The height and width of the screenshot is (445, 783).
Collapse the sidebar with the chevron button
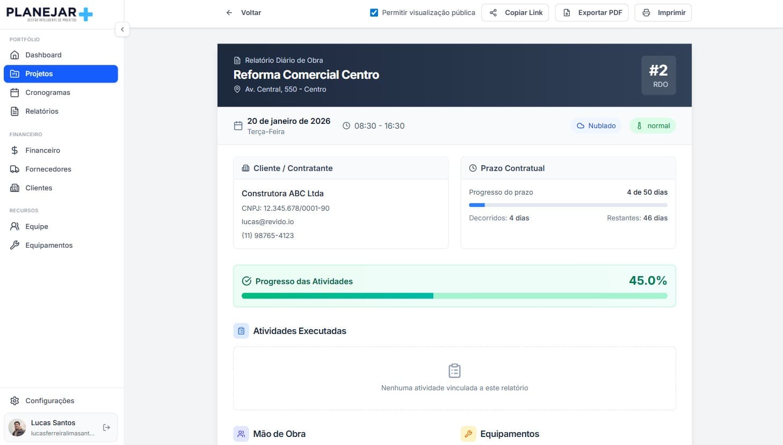click(x=122, y=29)
